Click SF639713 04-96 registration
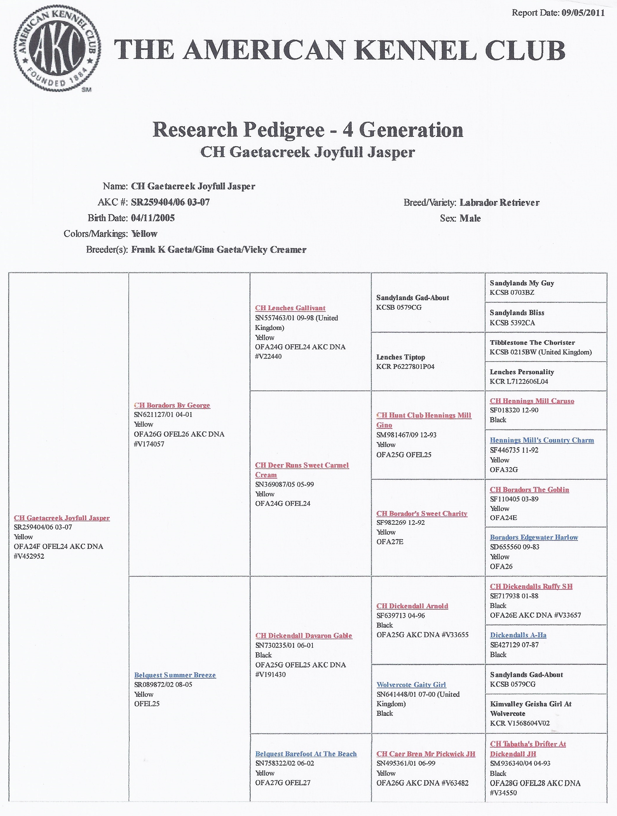This screenshot has height=816, width=617. [x=400, y=615]
